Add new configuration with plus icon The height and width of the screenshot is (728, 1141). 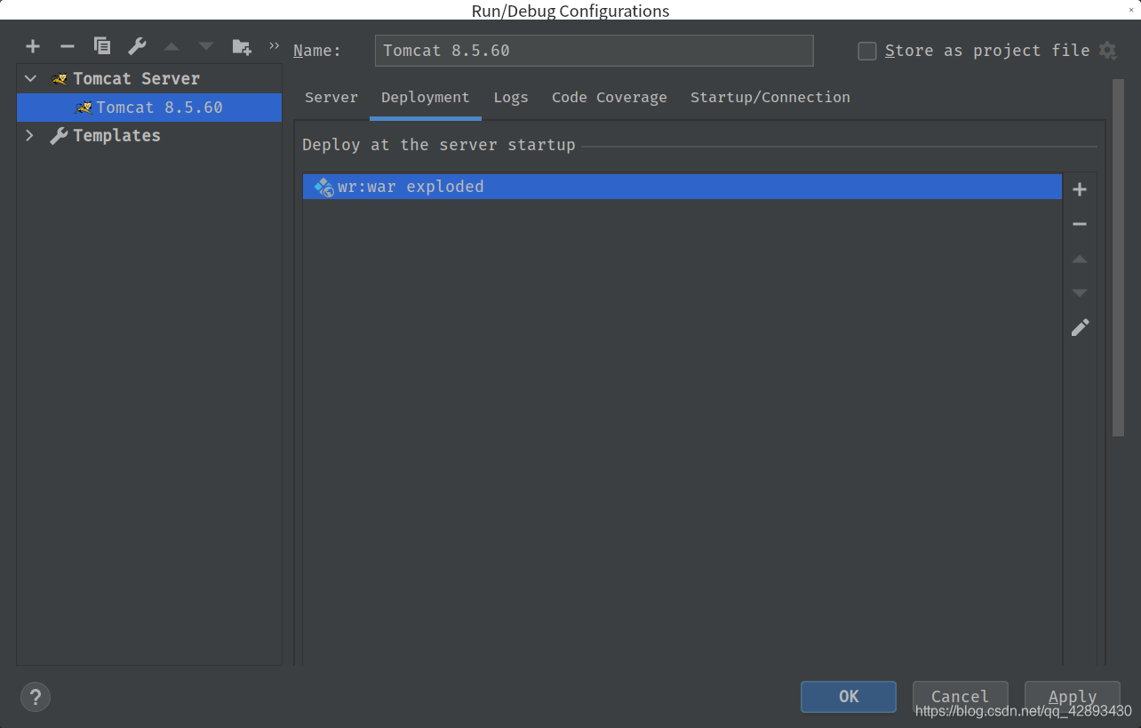(33, 46)
